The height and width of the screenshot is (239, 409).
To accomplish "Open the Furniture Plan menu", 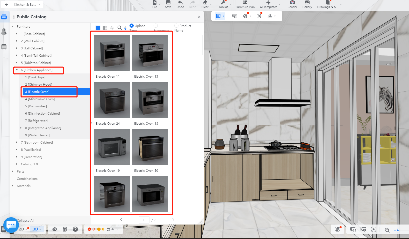I will (245, 4).
